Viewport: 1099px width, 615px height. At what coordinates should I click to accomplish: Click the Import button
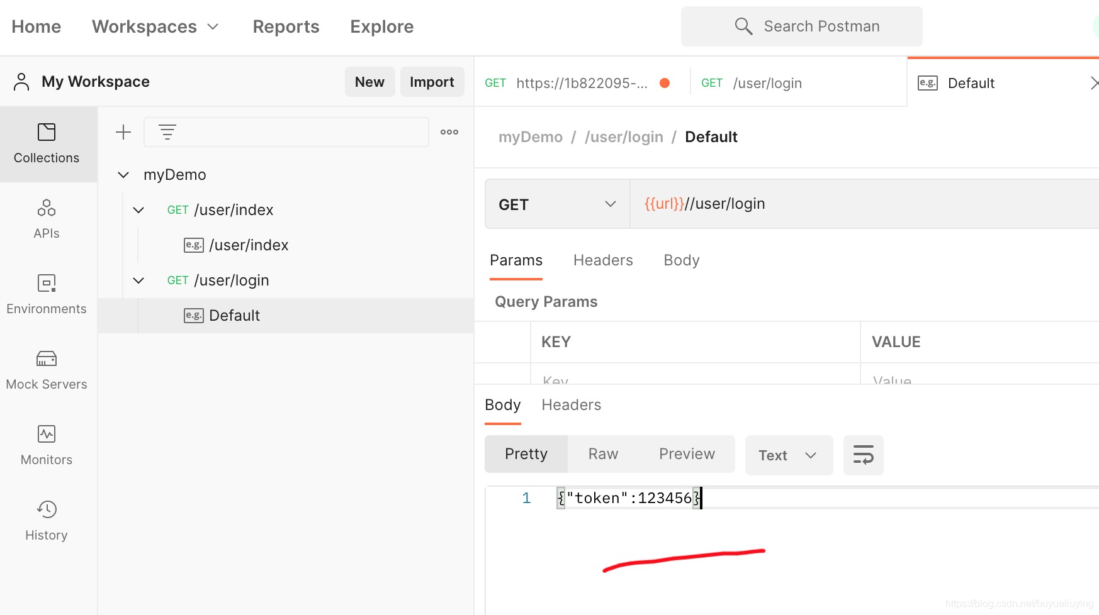point(432,82)
